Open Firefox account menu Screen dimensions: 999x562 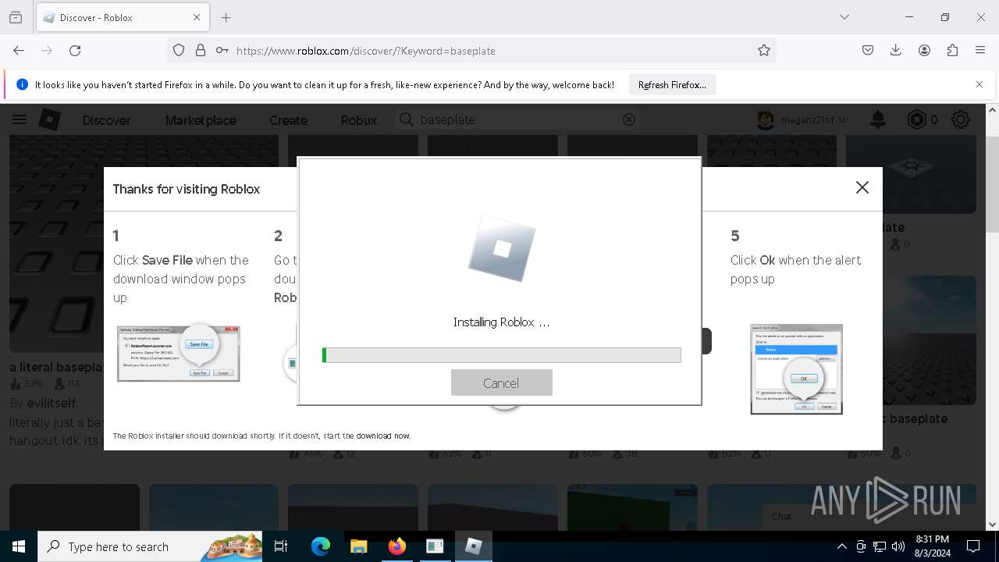(x=924, y=50)
